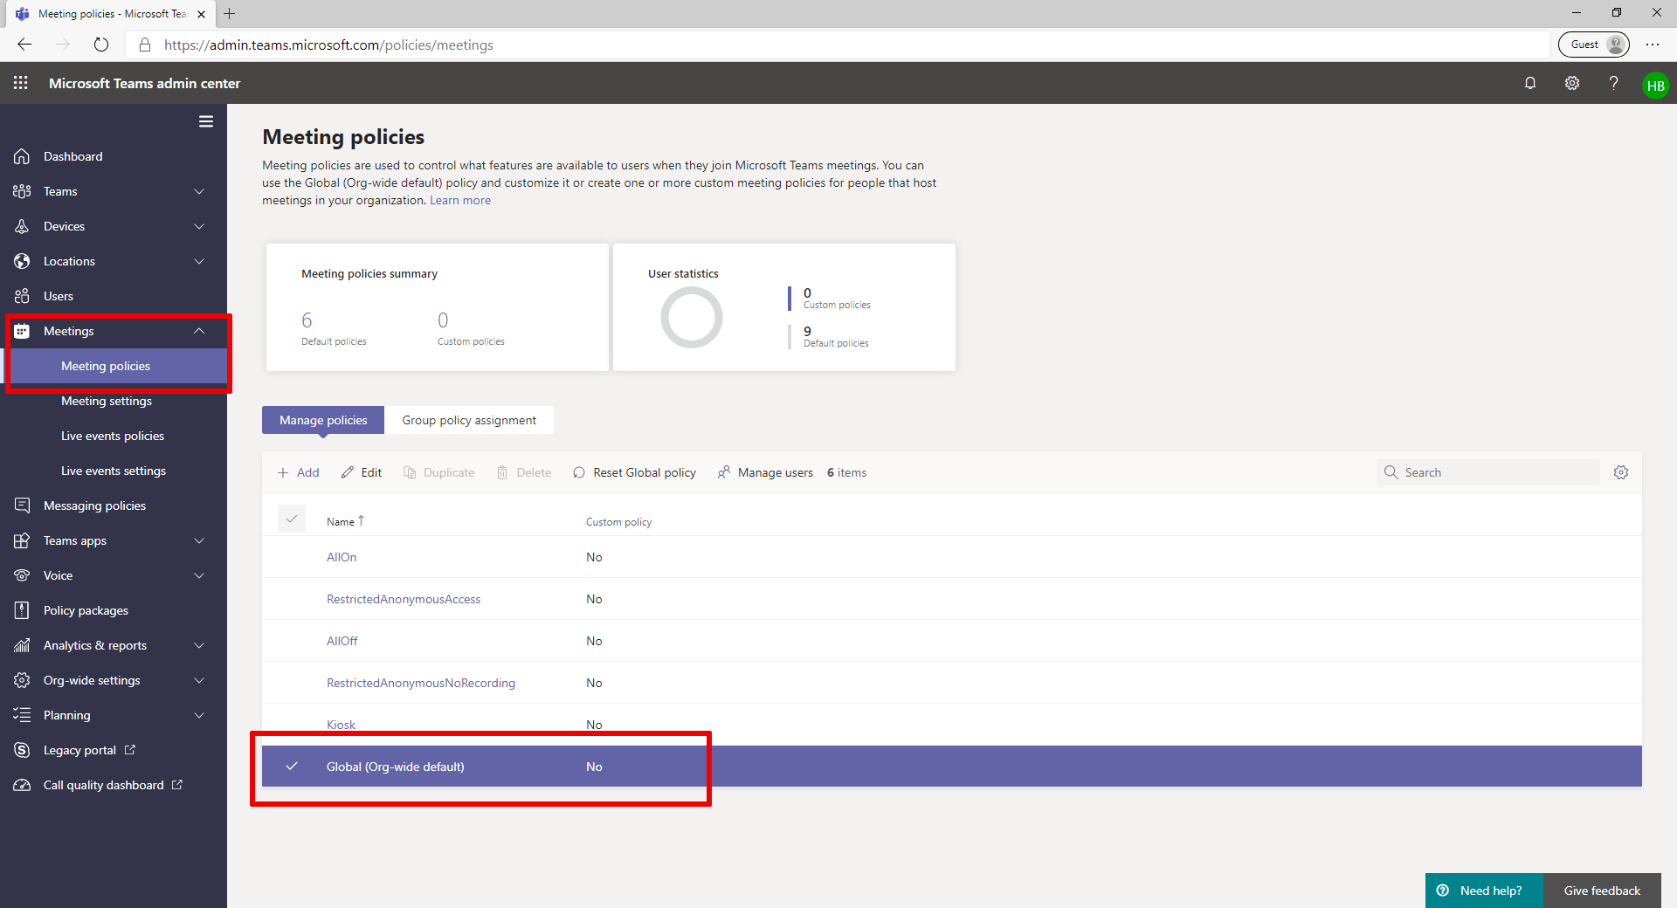Expand the Org-wide settings chevron
1677x908 pixels.
pos(199,680)
